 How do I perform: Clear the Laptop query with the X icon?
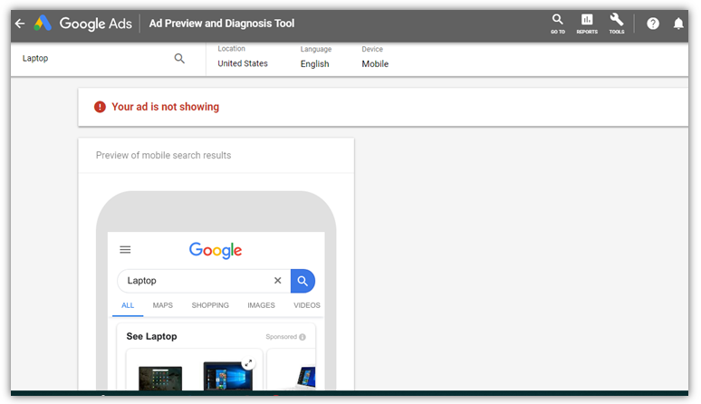[x=278, y=280]
